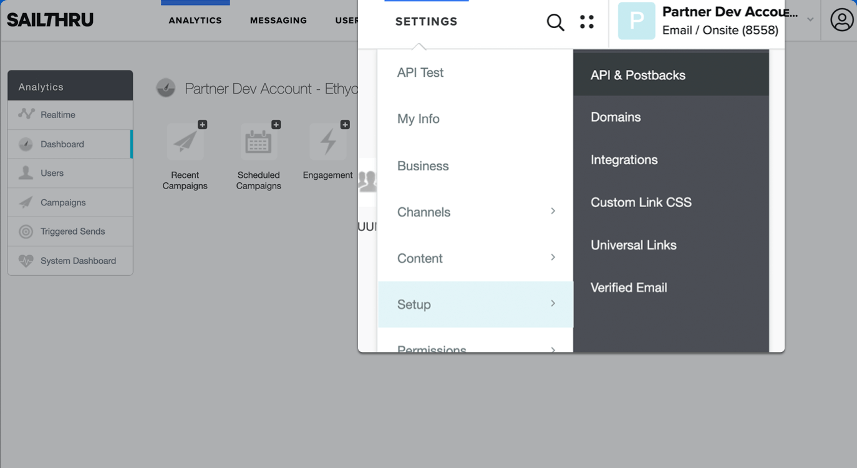This screenshot has width=857, height=468.
Task: Click the Realtime graph icon in sidebar
Action: pyautogui.click(x=26, y=114)
